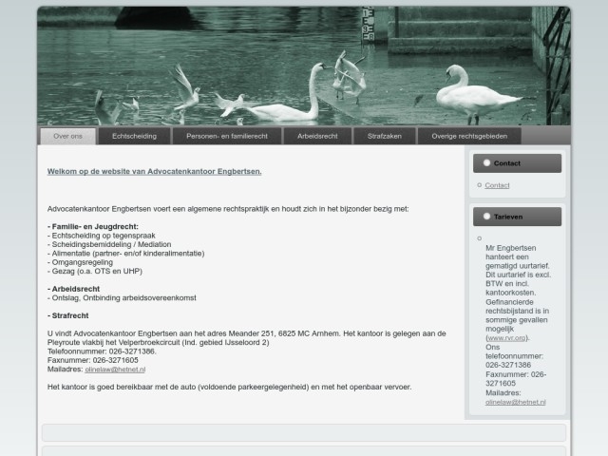
Task: Click the swan banner image
Action: (304, 66)
